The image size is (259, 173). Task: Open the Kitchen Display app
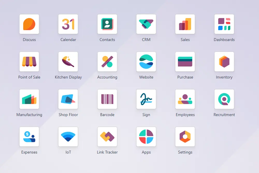68,62
